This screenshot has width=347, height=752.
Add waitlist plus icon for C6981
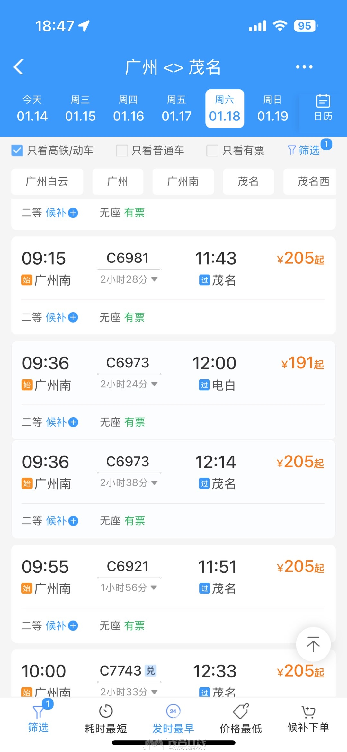click(73, 317)
